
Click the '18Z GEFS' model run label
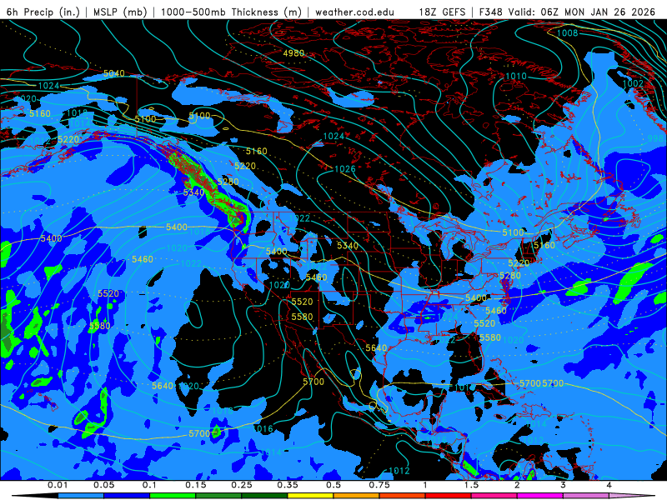(443, 12)
